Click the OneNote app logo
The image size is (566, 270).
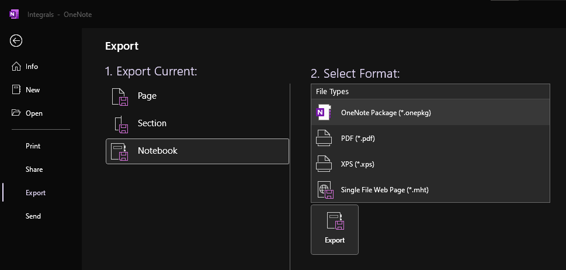tap(12, 14)
